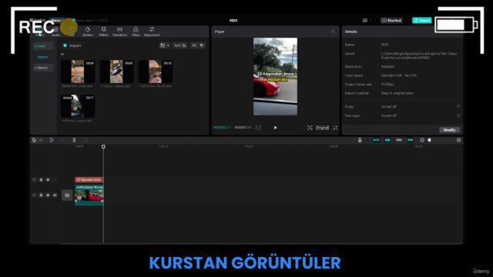This screenshot has width=493, height=277.
Task: Click the Original ratio button
Action: pos(322,128)
